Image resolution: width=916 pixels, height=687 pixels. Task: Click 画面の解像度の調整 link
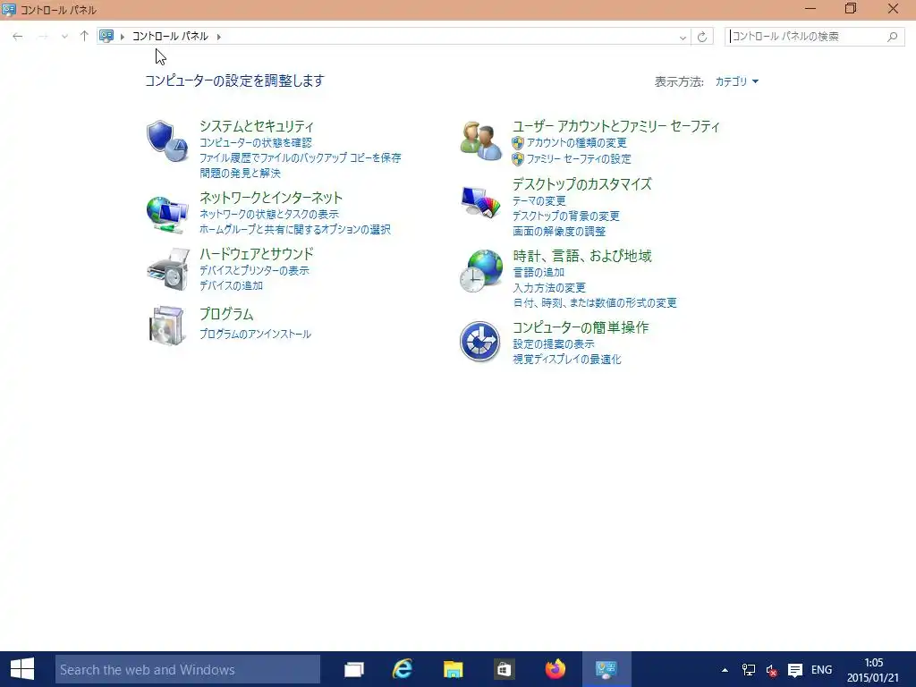(559, 232)
